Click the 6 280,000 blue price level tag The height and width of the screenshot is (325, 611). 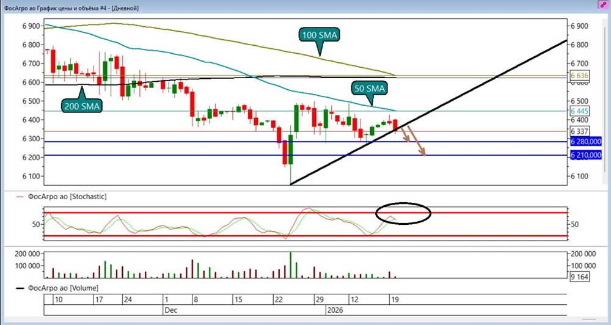pos(586,142)
